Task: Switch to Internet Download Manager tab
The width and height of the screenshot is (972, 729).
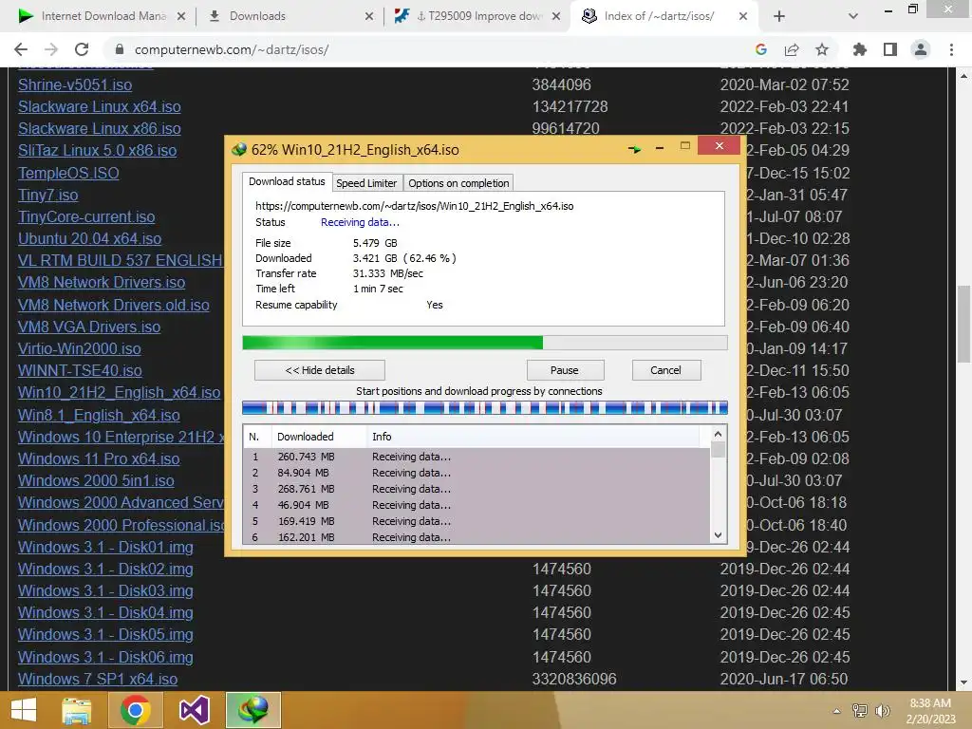Action: pyautogui.click(x=102, y=16)
